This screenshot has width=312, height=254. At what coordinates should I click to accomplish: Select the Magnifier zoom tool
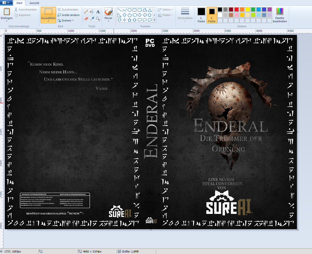click(x=98, y=19)
